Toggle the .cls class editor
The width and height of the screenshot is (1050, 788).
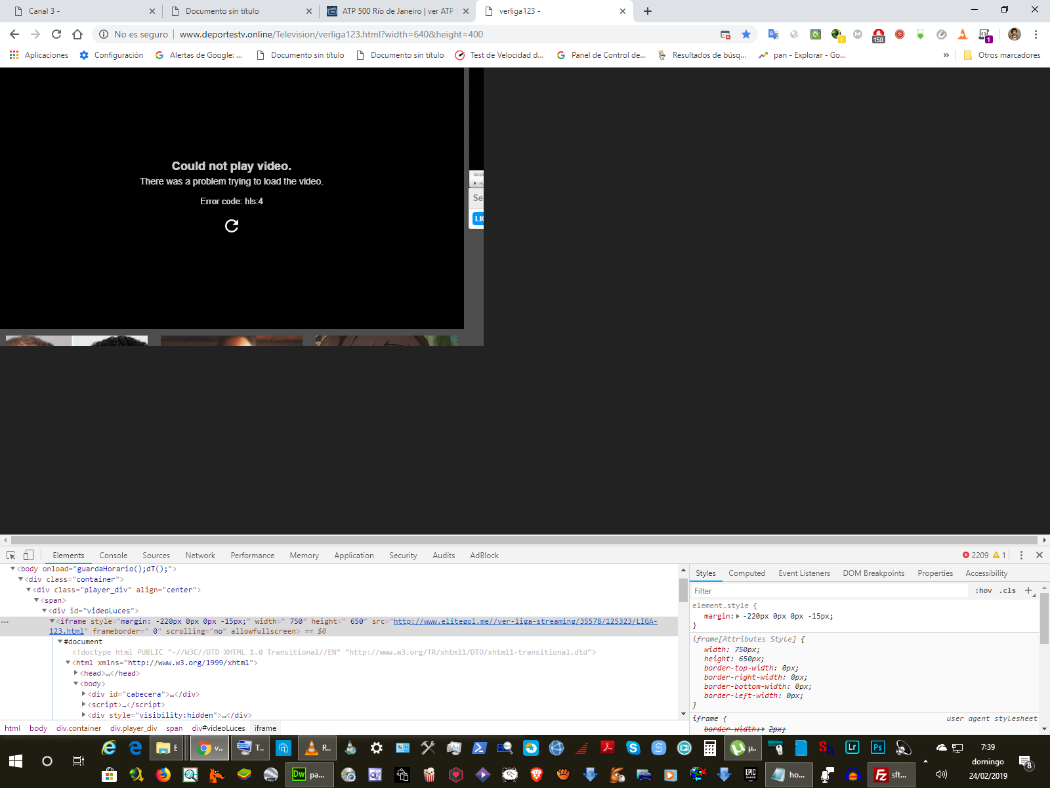(1007, 590)
